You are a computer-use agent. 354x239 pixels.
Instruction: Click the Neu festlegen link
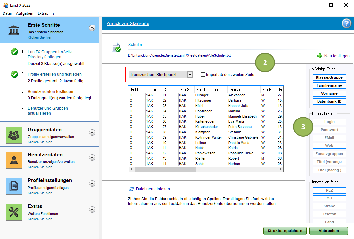tap(337, 56)
